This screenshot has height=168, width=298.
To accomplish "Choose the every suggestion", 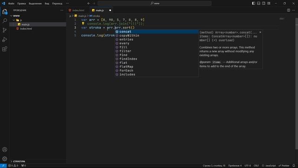I will 156,43.
